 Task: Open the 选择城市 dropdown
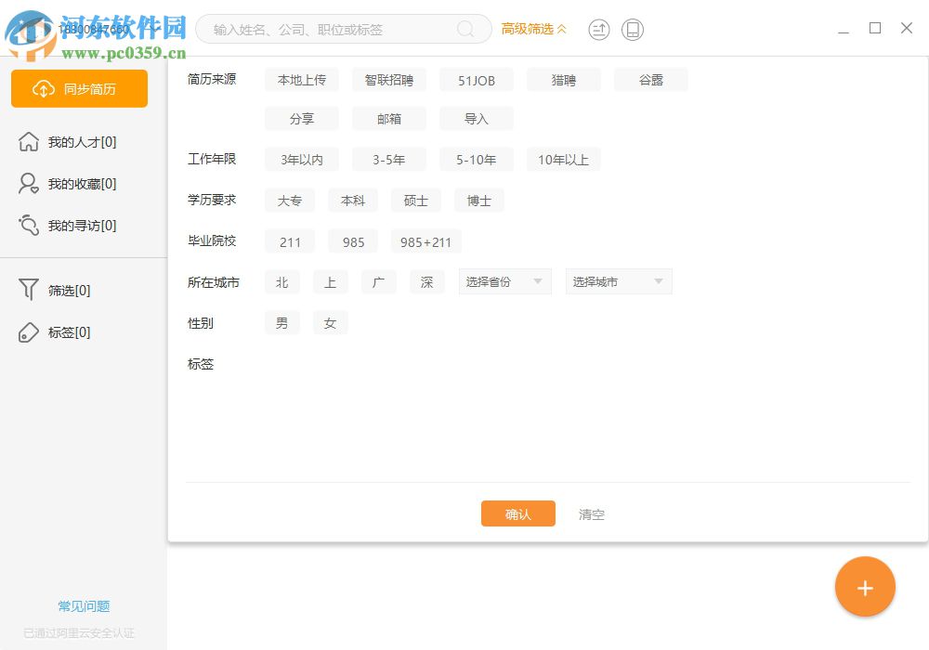(x=618, y=281)
